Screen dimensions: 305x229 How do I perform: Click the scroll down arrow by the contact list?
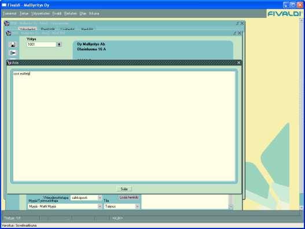click(x=230, y=206)
